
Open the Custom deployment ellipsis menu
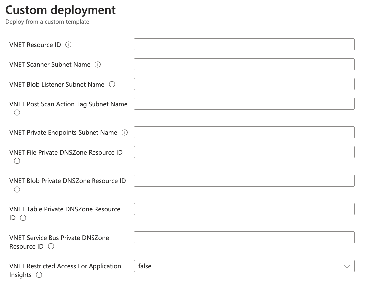point(132,10)
